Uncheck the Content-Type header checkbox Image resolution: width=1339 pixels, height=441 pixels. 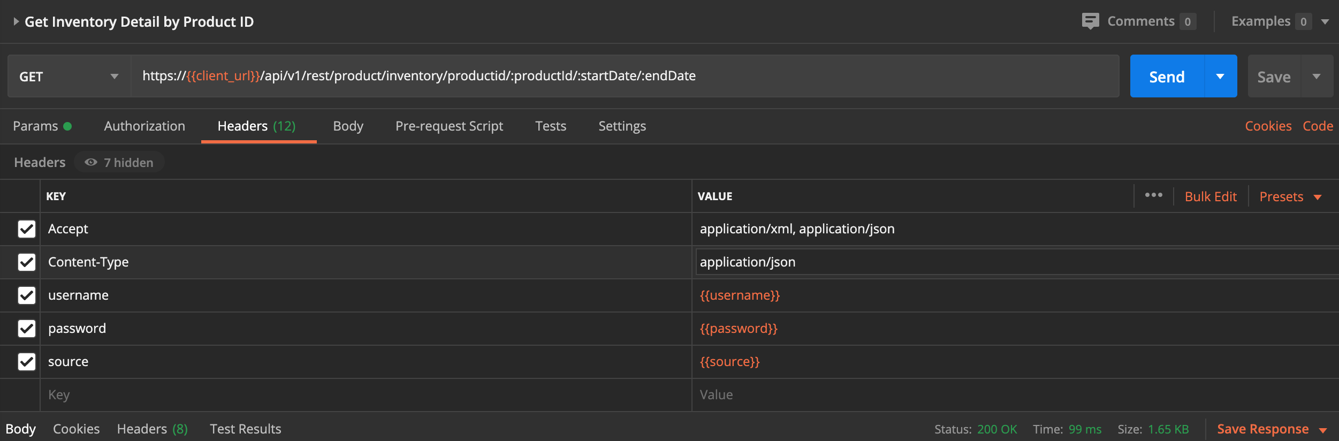27,262
